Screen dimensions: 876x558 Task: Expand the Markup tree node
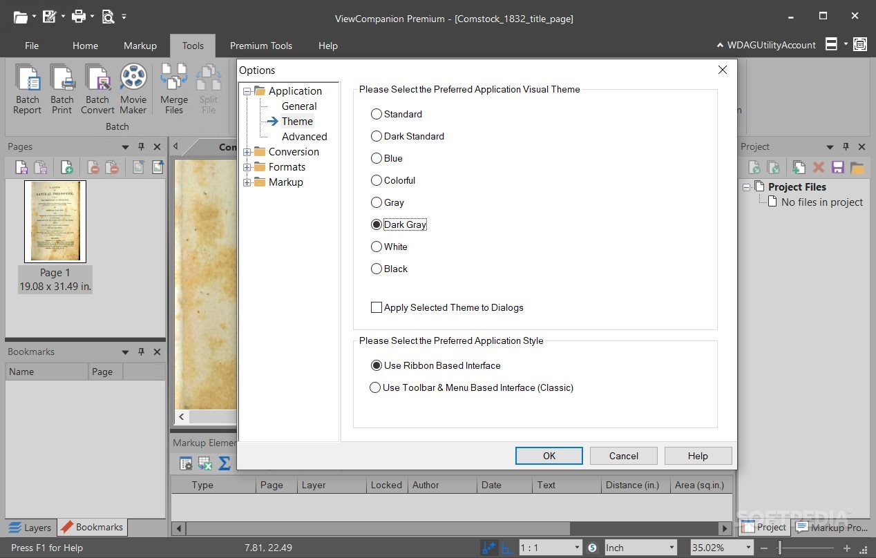pos(247,182)
